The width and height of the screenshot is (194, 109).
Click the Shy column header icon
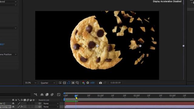click(x=13, y=100)
